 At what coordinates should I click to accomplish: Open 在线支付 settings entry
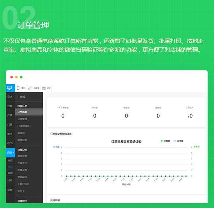pyautogui.click(x=22, y=163)
